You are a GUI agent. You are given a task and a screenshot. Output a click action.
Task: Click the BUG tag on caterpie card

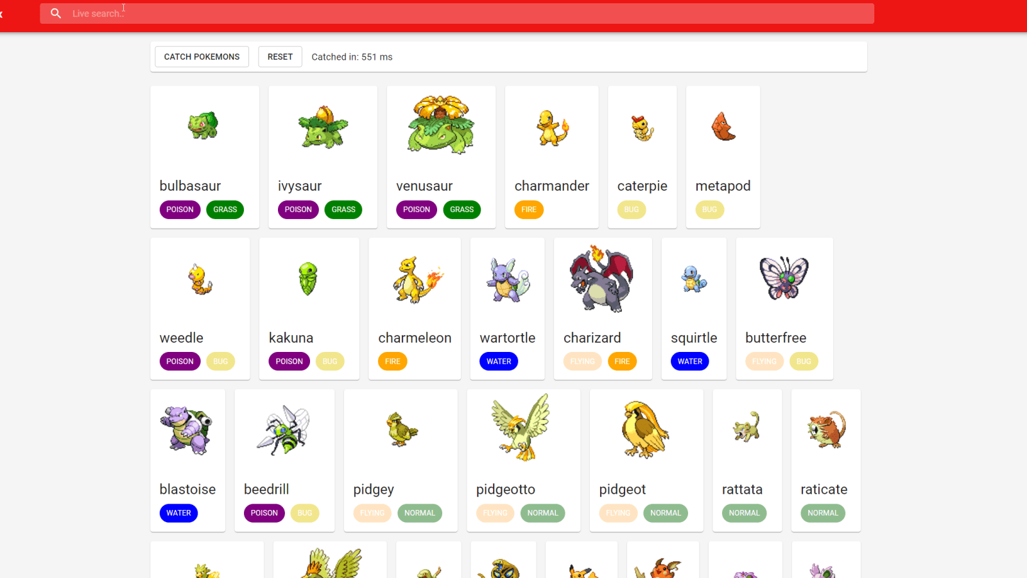click(632, 209)
